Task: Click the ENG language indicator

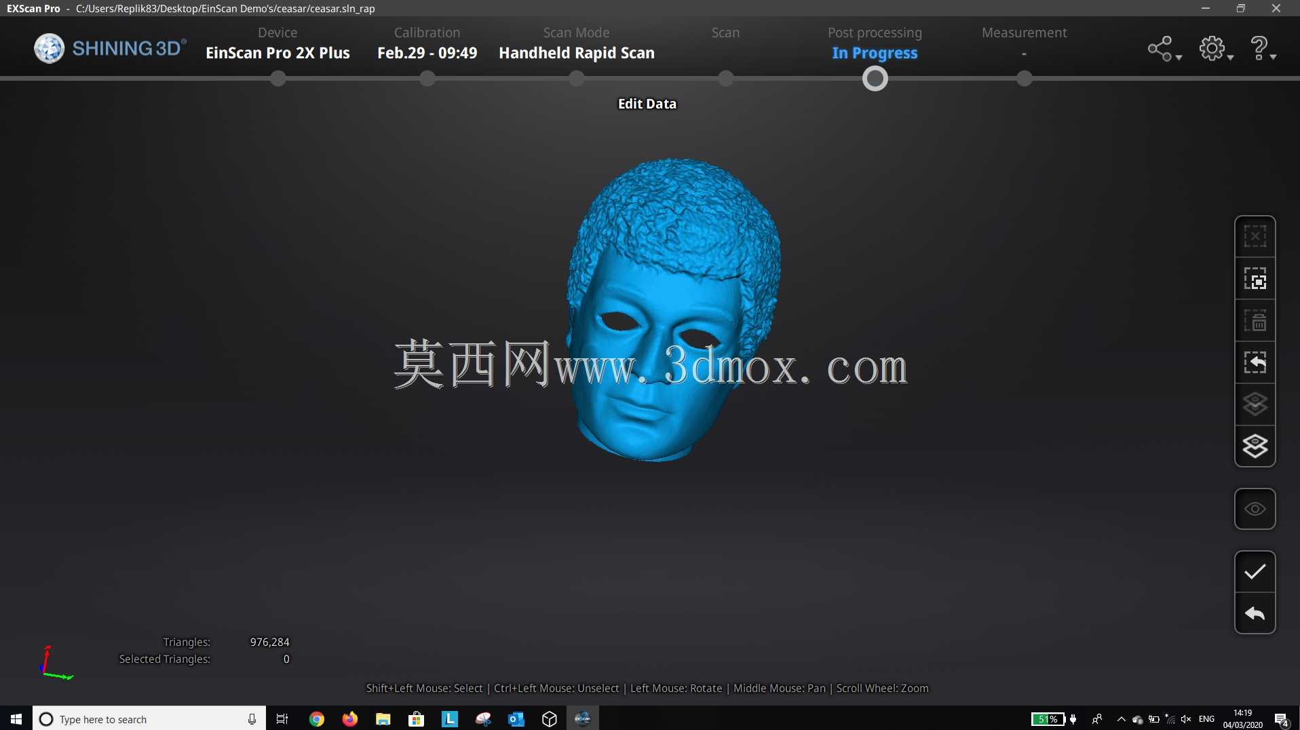Action: 1206,719
